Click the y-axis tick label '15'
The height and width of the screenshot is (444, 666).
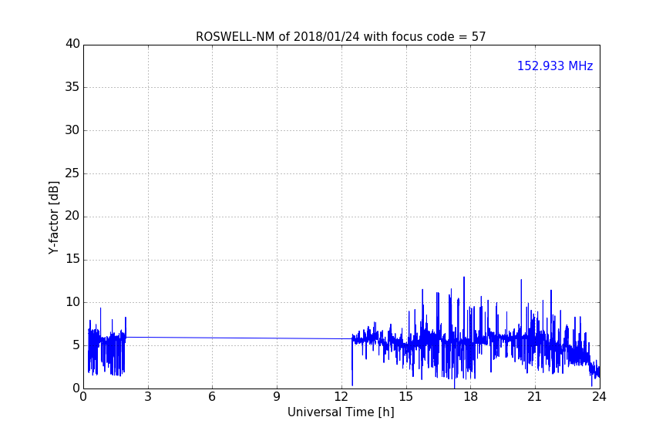[72, 259]
